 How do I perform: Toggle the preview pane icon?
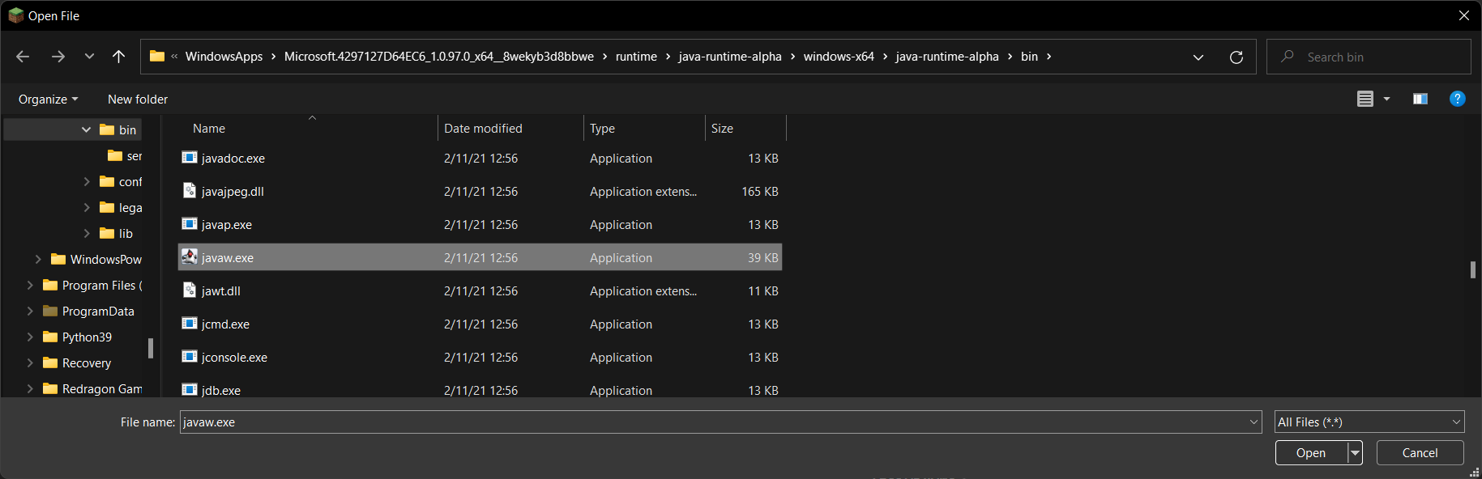coord(1420,99)
